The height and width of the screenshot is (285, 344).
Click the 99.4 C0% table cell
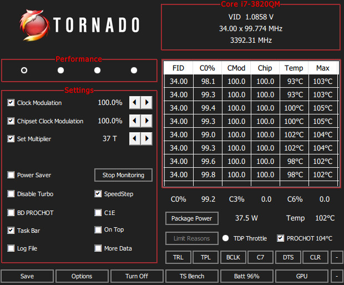coord(208,108)
